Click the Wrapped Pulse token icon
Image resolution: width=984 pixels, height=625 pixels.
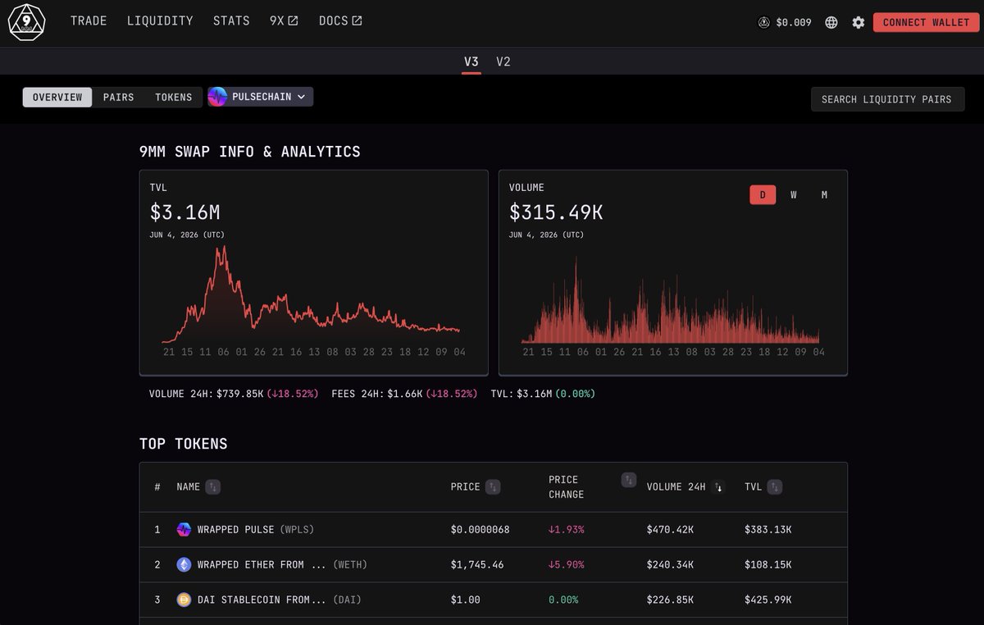(184, 530)
